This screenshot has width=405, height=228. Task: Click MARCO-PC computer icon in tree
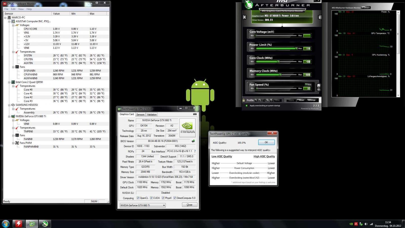9,17
